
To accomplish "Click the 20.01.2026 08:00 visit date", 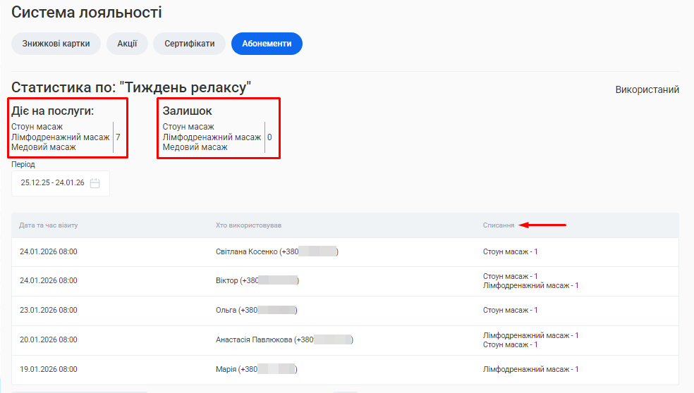I will click(x=49, y=340).
